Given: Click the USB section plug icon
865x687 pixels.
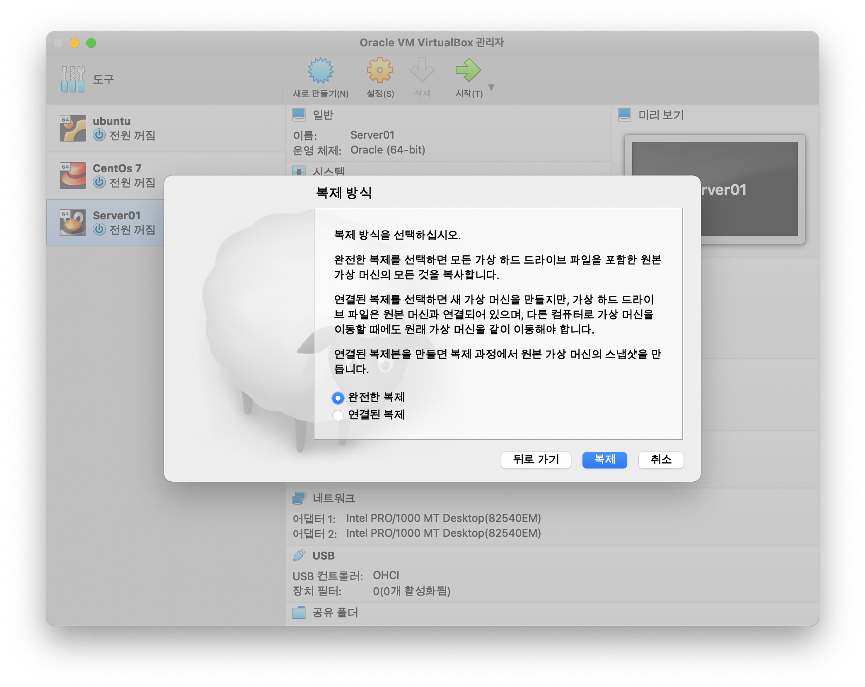Looking at the screenshot, I should tap(299, 555).
